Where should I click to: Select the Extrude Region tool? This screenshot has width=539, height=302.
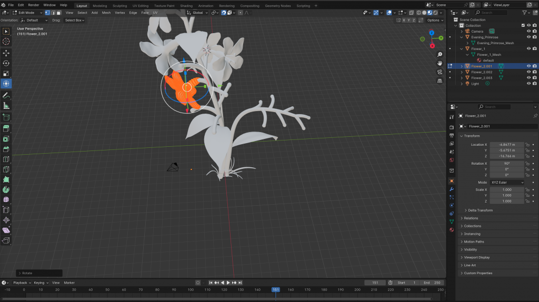(x=6, y=128)
